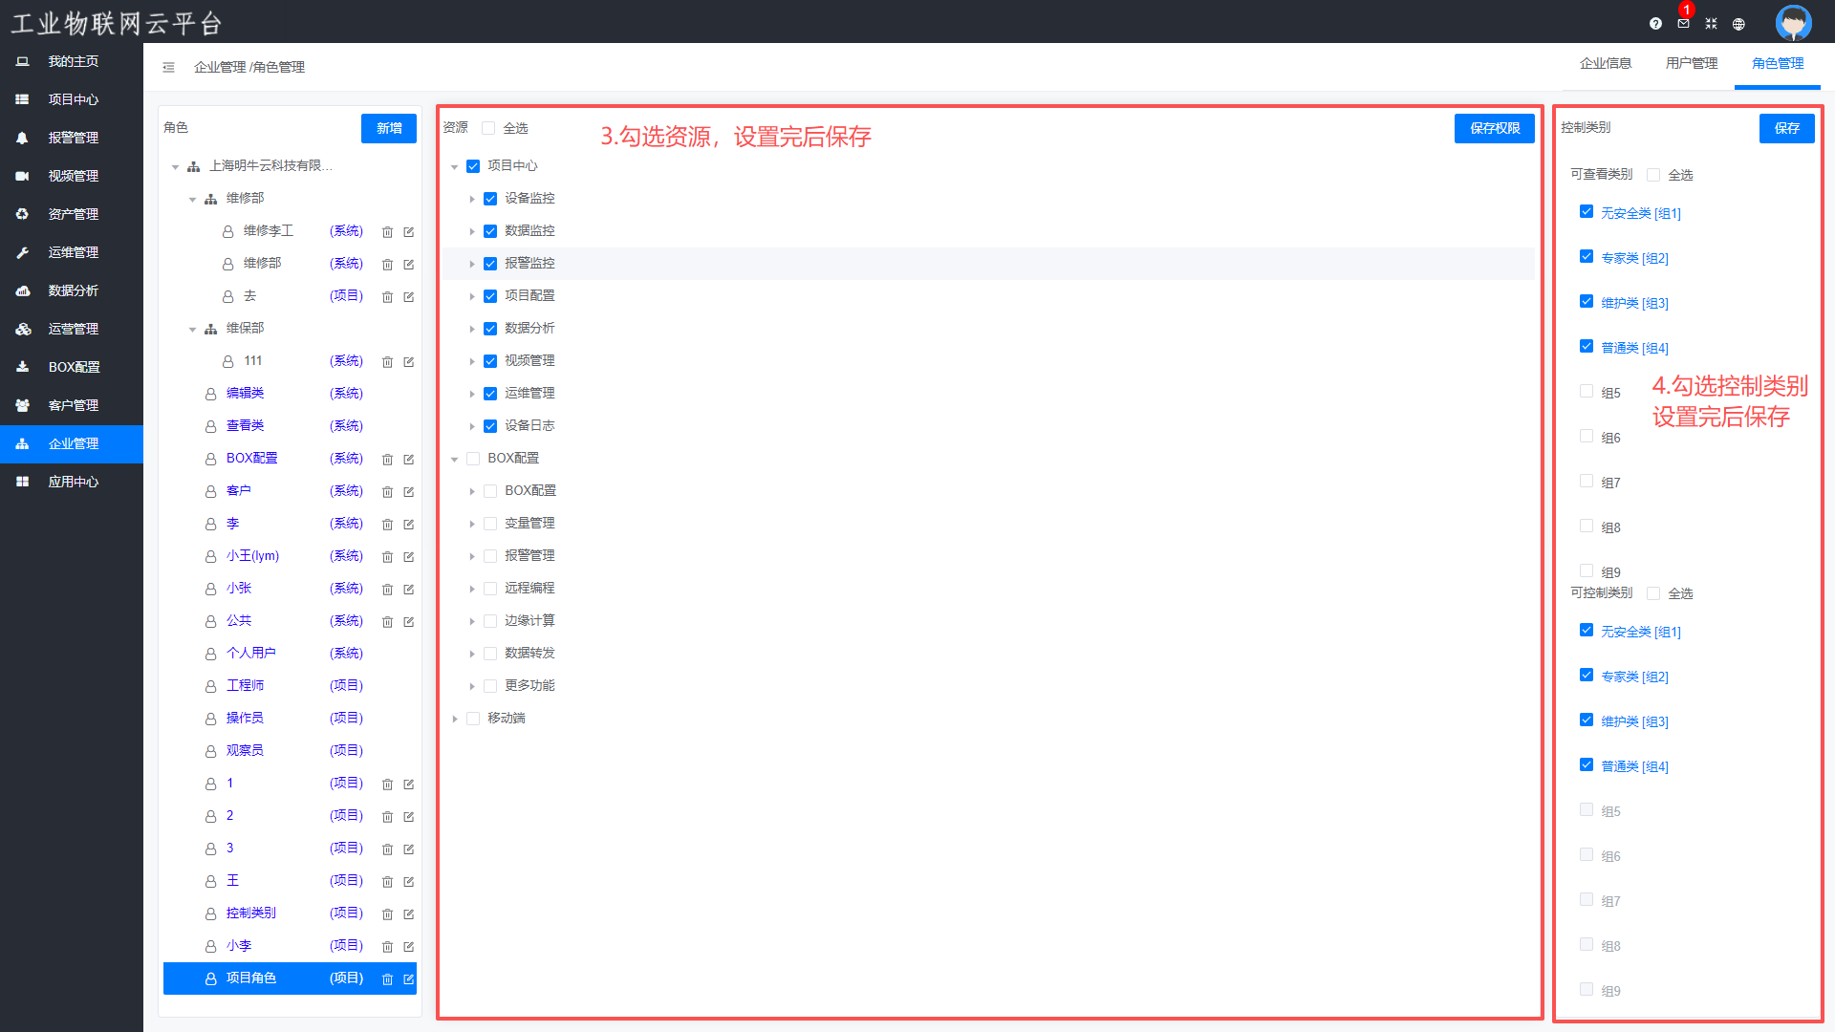Edit the BOX配置 role with pencil icon
This screenshot has width=1835, height=1032.
[x=409, y=459]
